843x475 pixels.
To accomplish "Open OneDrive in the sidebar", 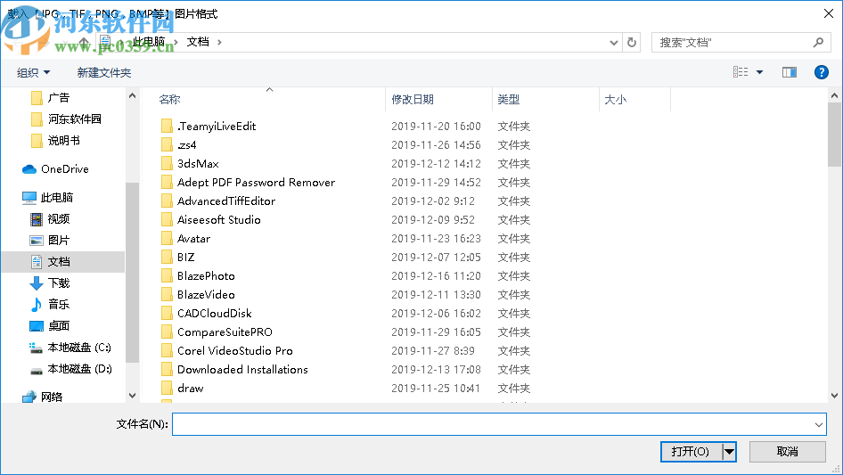I will point(55,169).
